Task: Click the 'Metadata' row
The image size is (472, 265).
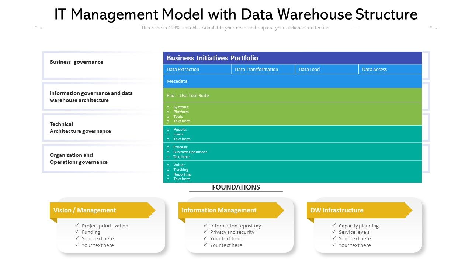Action: [x=292, y=81]
